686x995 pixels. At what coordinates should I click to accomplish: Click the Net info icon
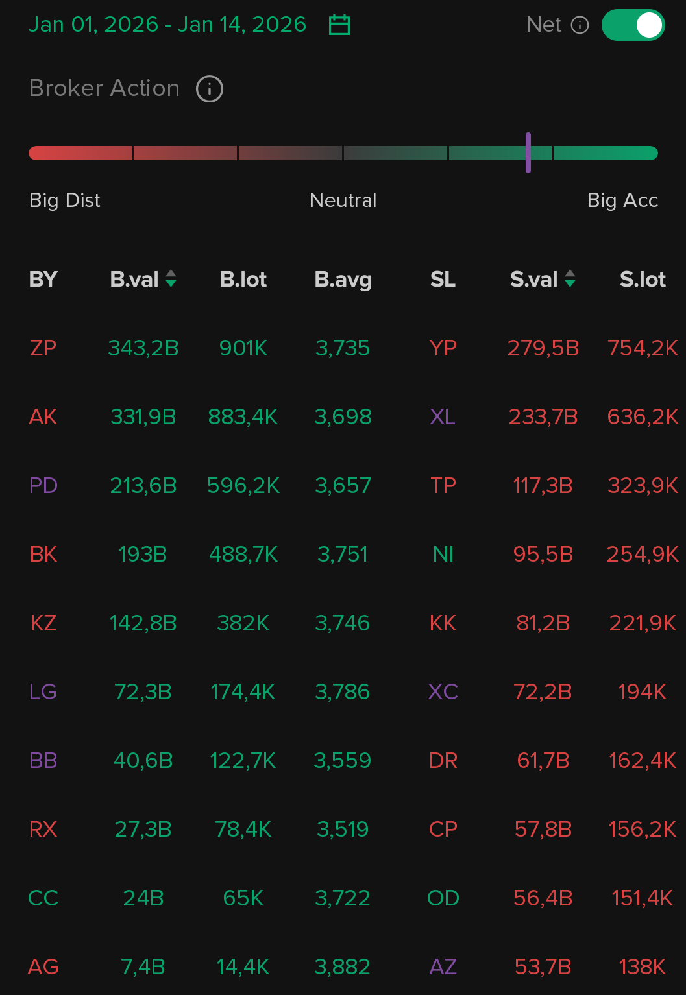point(580,25)
